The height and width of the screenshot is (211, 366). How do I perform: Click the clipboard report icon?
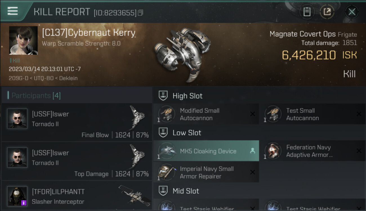pos(307,12)
